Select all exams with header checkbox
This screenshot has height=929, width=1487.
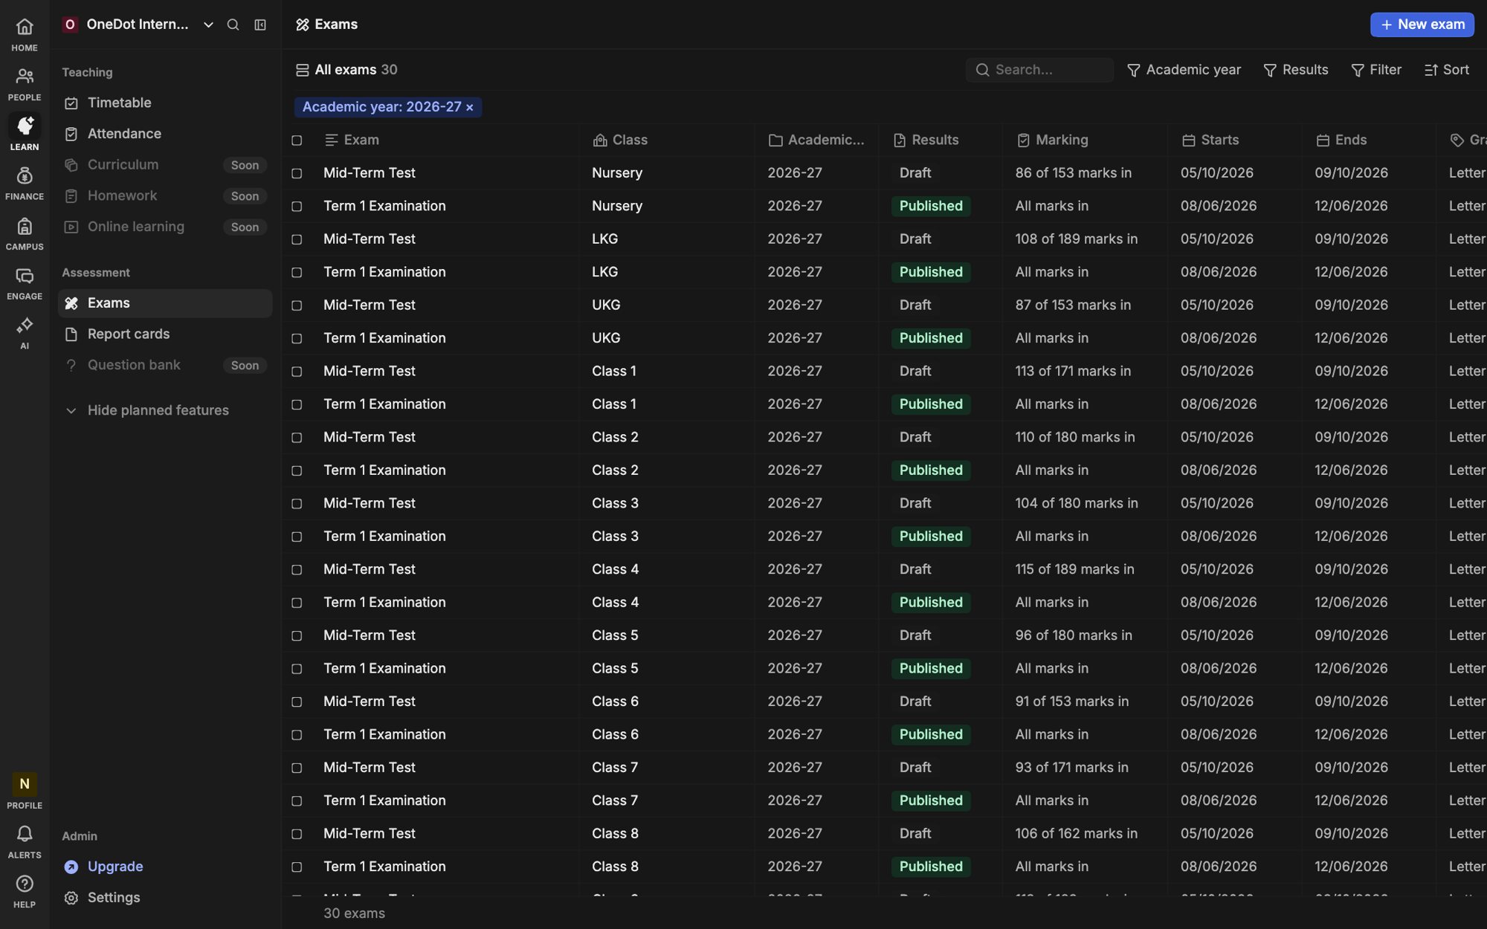click(297, 140)
